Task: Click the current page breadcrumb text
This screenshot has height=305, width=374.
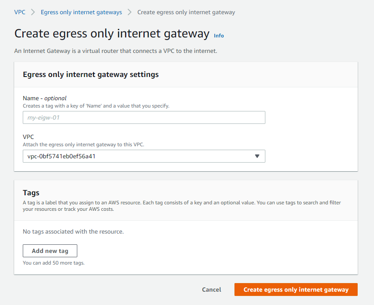Action: [186, 12]
